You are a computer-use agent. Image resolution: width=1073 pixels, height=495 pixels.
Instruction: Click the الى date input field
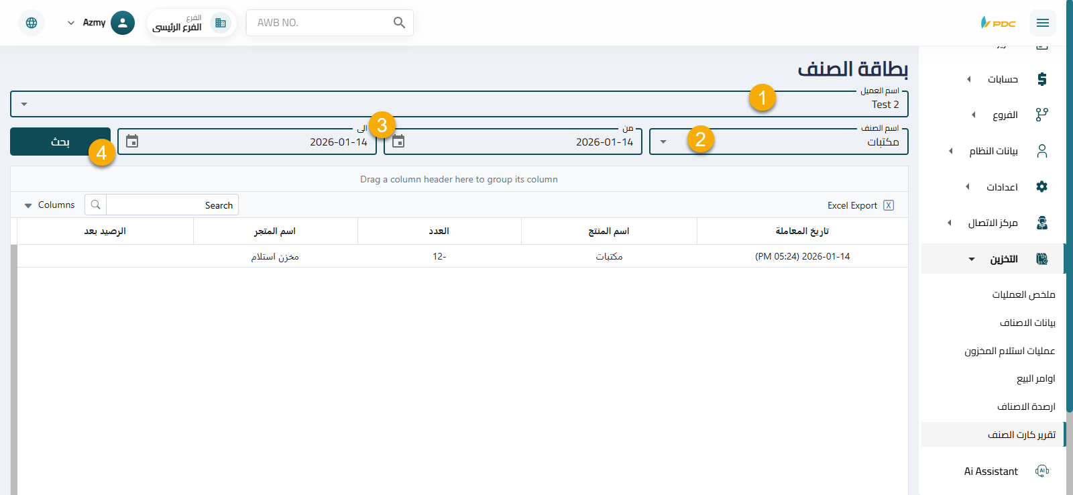[x=247, y=142]
